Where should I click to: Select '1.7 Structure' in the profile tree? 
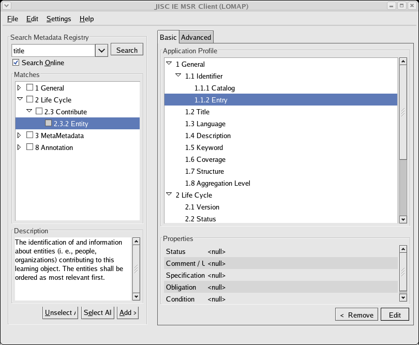pos(281,171)
